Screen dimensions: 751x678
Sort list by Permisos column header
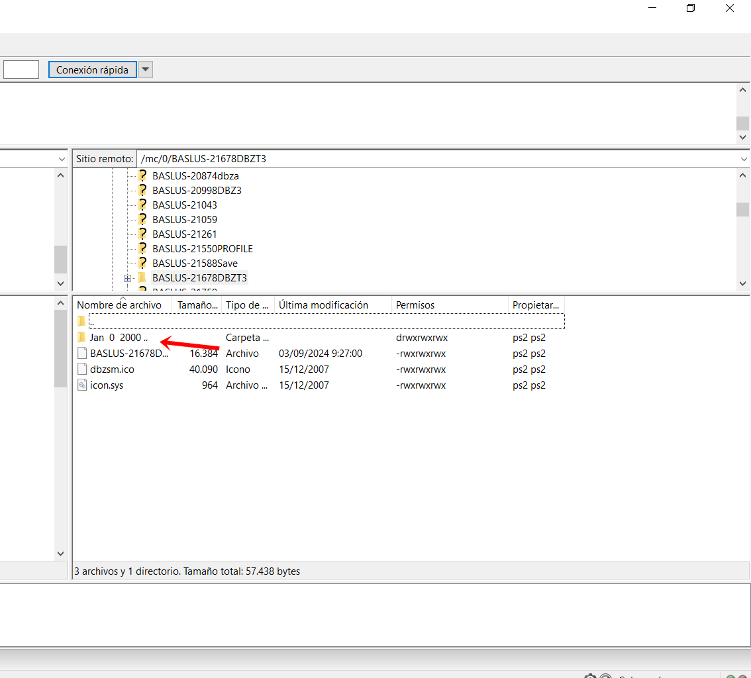click(415, 305)
